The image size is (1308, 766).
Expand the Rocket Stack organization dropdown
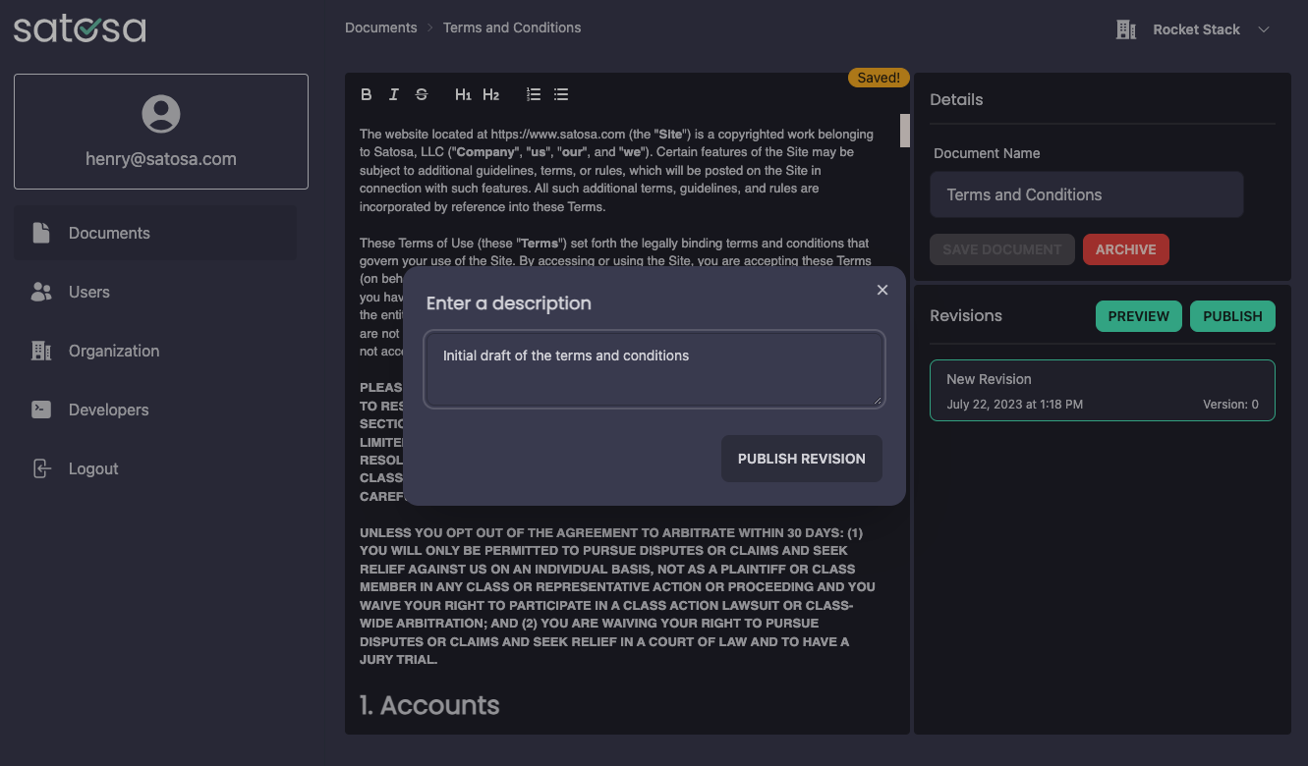pos(1264,29)
